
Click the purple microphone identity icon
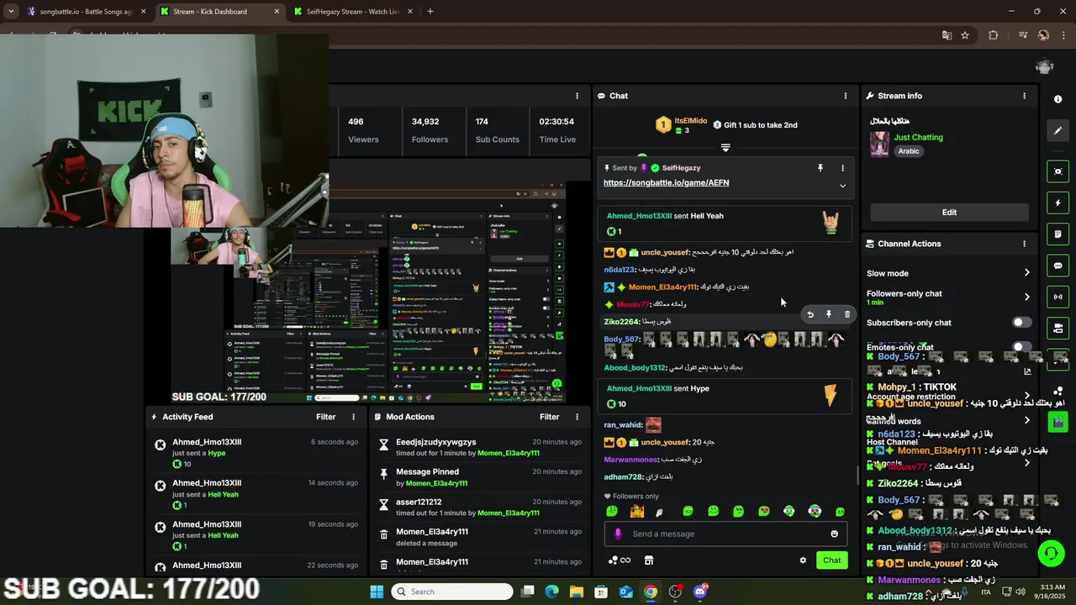pos(618,534)
